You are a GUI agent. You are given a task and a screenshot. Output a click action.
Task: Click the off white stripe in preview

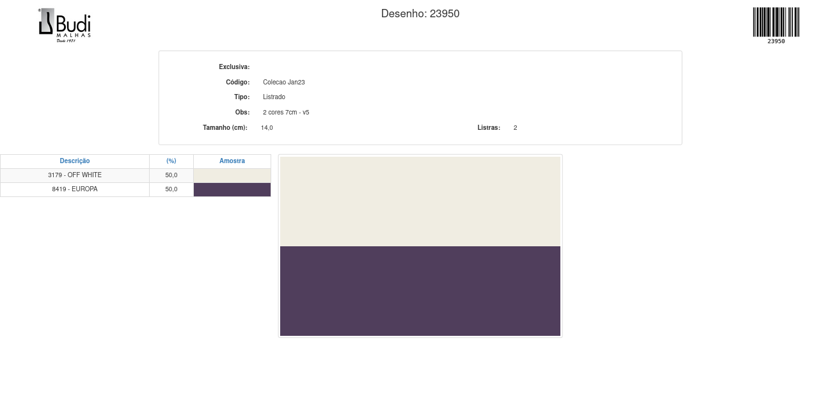click(420, 202)
